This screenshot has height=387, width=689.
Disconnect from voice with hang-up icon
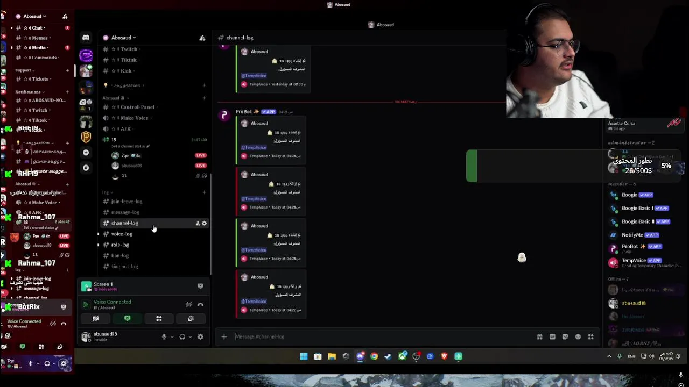click(200, 305)
